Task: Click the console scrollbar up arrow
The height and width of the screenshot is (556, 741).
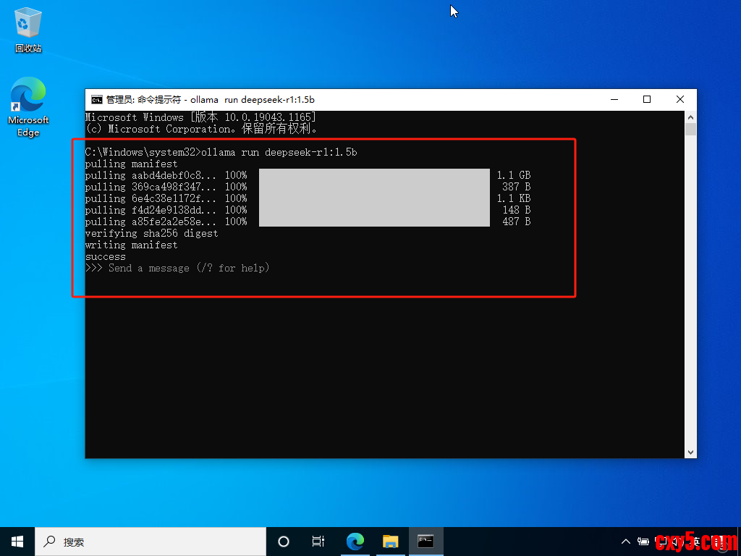Action: (690, 117)
